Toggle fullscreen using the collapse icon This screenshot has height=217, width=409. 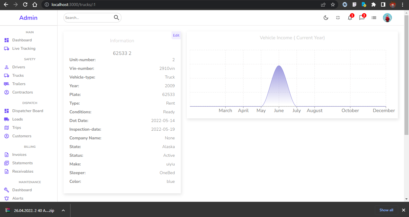pos(338,18)
